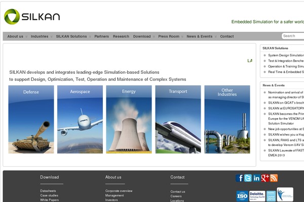Open the New job opportunities news
This screenshot has height=202, width=304.
coord(286,129)
